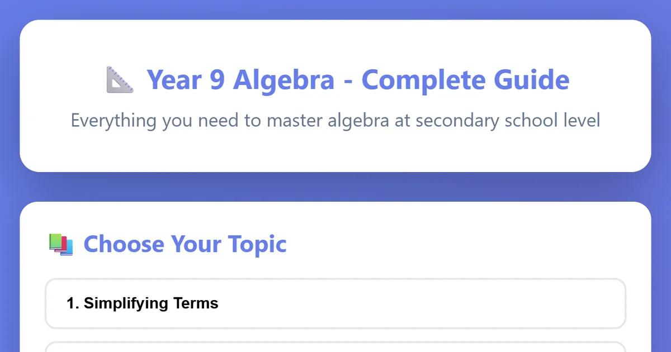Click the word "Terms" in first topic
This screenshot has width=671, height=352.
click(x=195, y=303)
